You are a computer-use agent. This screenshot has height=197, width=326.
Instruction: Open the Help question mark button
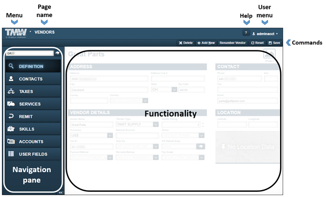click(246, 32)
